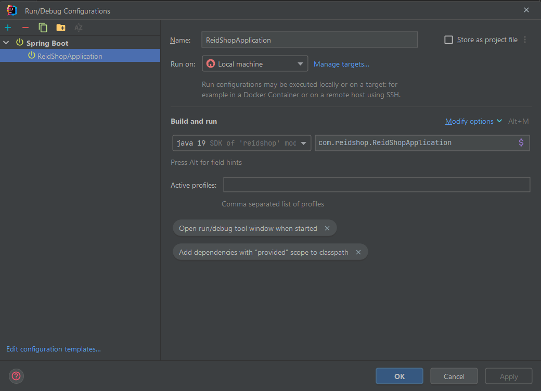Click the 'Run on:' label
Screen dimensions: 541x391
pos(183,64)
